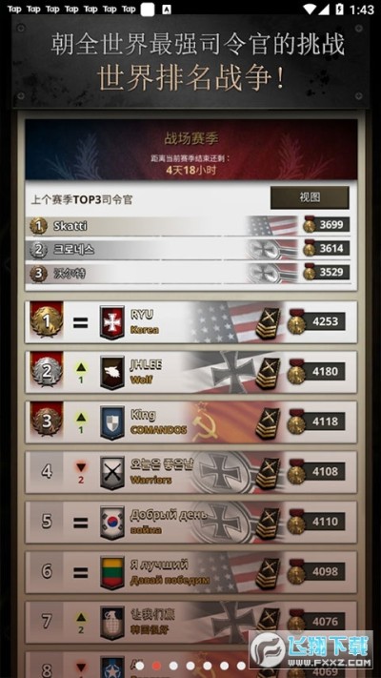Select the South Korea flag shield
The image size is (381, 678).
coord(112,523)
